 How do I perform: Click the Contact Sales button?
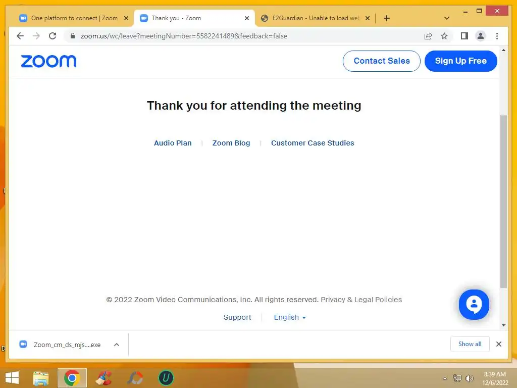(382, 61)
